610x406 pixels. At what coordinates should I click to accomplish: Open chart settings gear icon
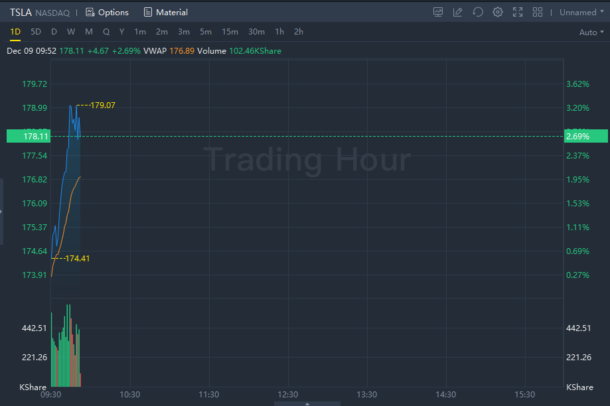point(498,13)
